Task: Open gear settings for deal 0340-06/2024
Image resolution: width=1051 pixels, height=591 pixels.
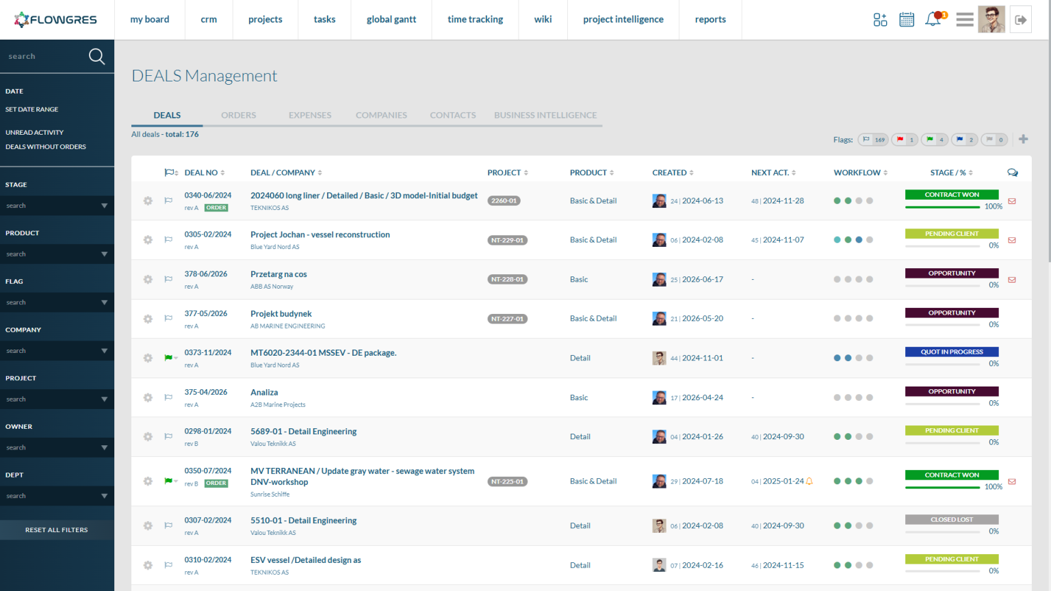Action: click(x=148, y=200)
